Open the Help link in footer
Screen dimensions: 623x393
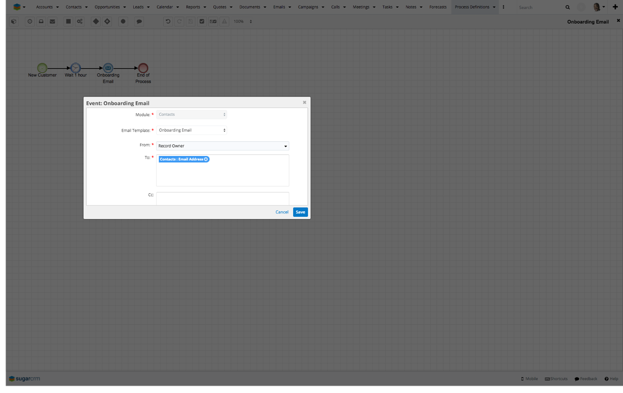click(611, 379)
